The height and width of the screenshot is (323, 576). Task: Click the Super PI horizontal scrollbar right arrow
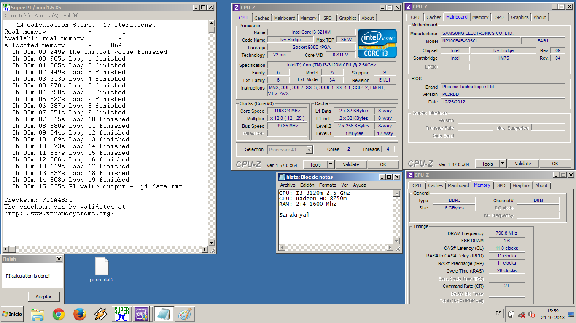(x=205, y=249)
